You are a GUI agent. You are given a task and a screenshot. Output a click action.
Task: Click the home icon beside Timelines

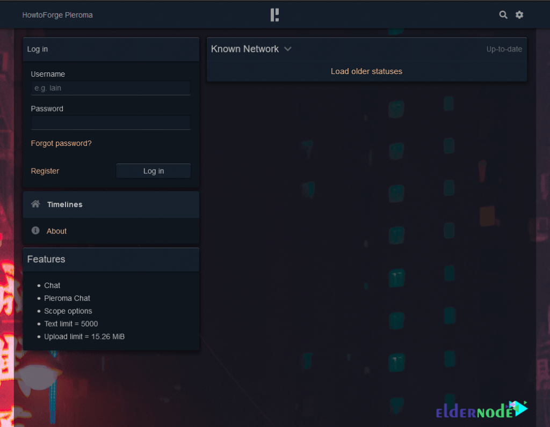tap(35, 204)
